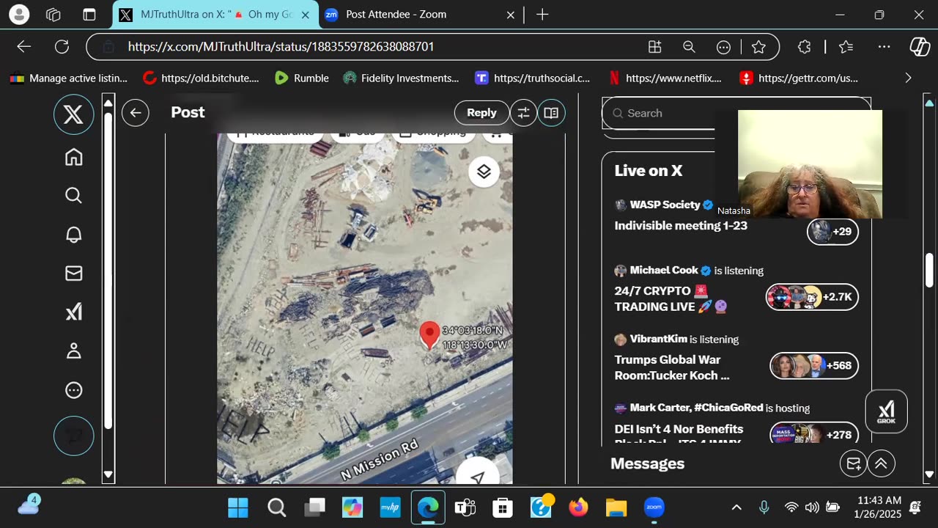Open truthsocial bookmark
Viewport: 938px width, 528px height.
532,78
